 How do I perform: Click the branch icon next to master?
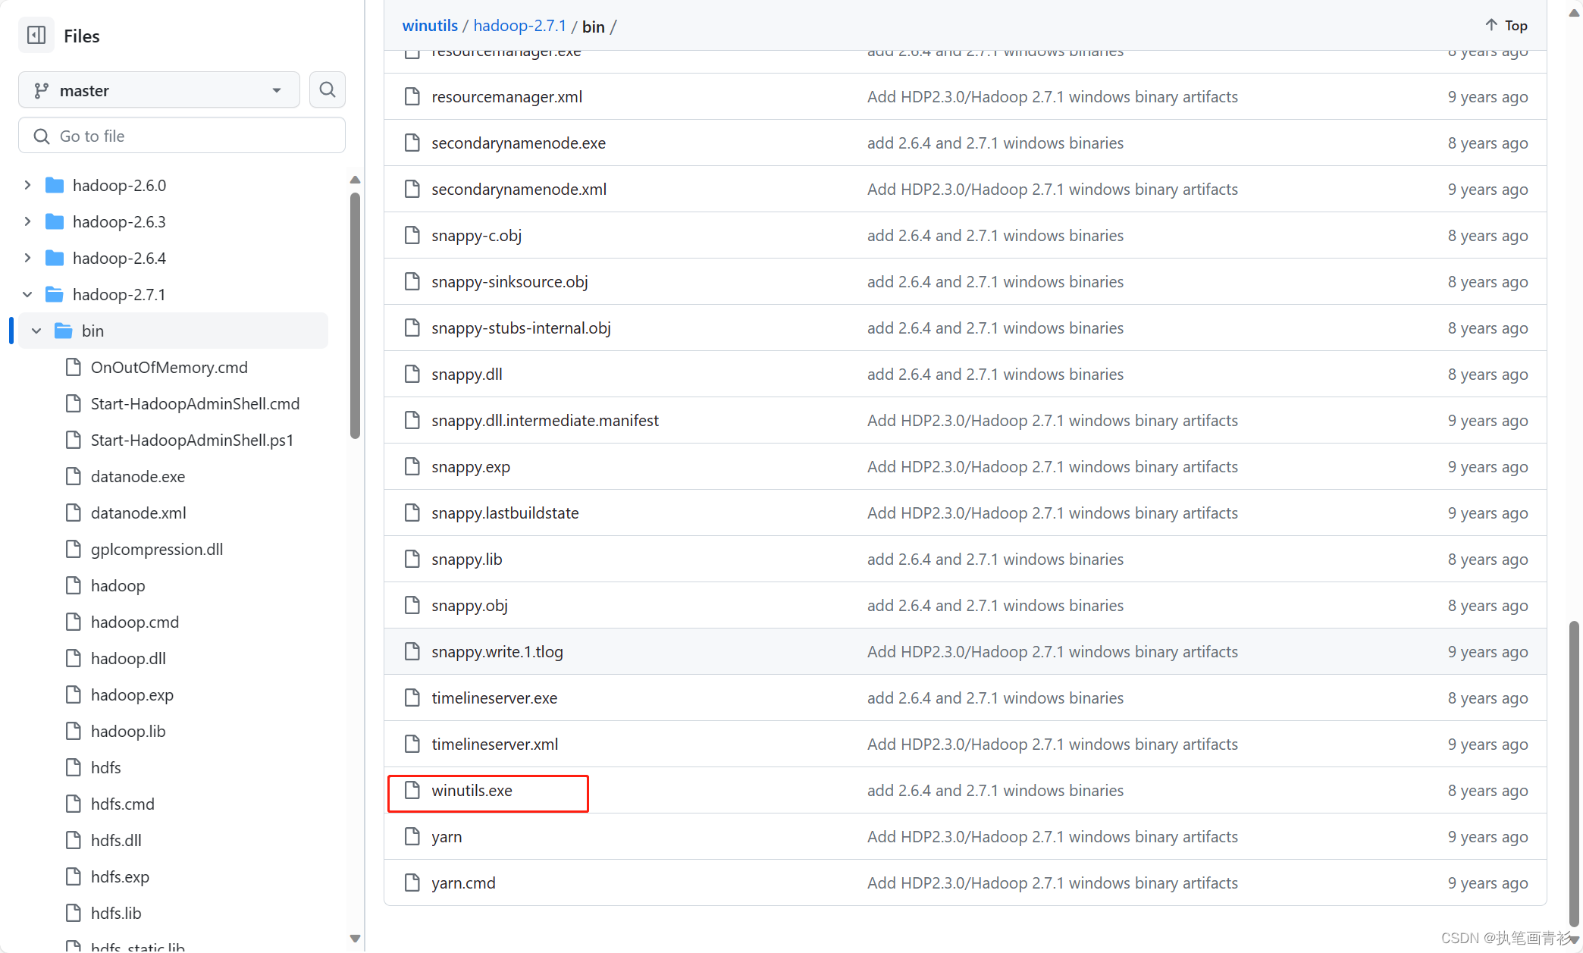point(42,89)
